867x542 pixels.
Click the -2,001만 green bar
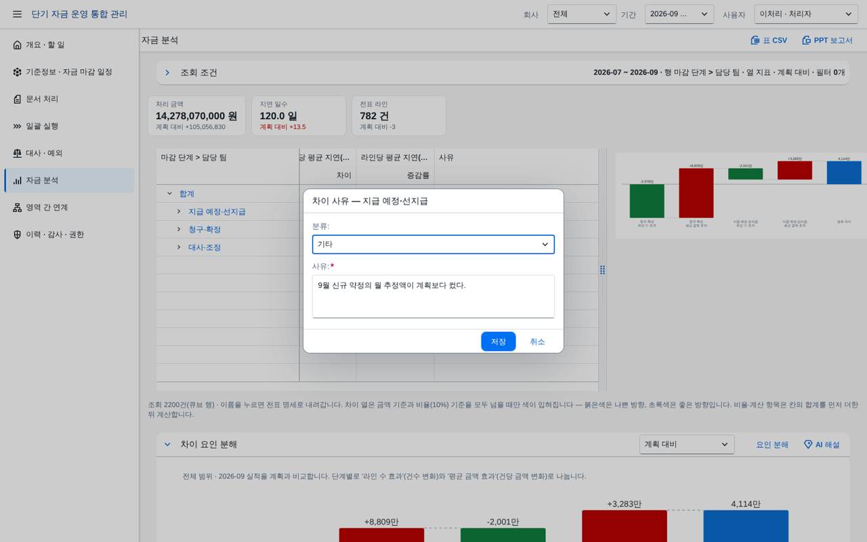(x=503, y=535)
